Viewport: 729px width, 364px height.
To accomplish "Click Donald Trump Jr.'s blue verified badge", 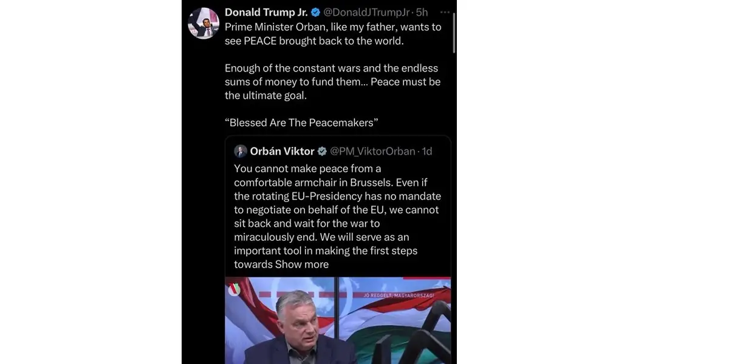I will point(316,12).
